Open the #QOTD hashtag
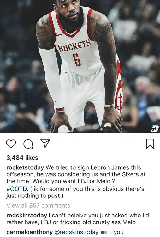The width and height of the screenshot is (160, 237). (17, 189)
